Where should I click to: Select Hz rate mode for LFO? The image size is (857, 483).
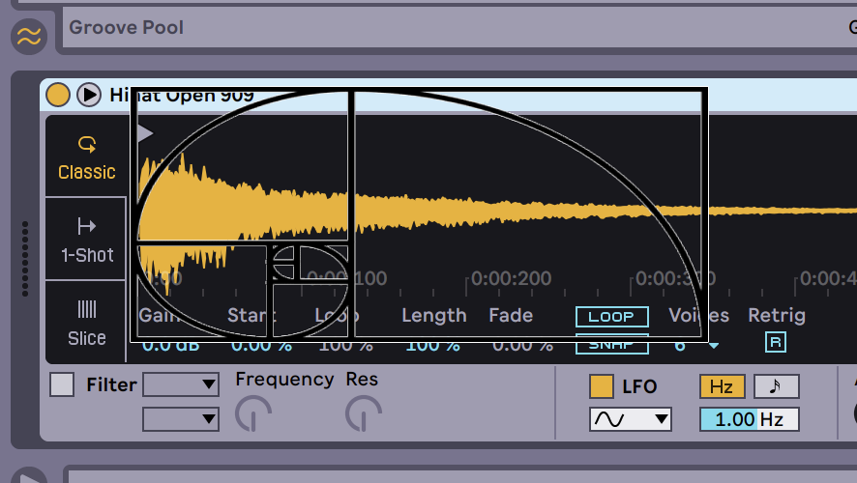pos(722,386)
